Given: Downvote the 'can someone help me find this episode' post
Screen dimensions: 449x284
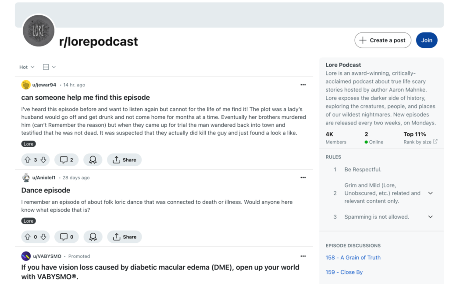Looking at the screenshot, I should pyautogui.click(x=43, y=160).
